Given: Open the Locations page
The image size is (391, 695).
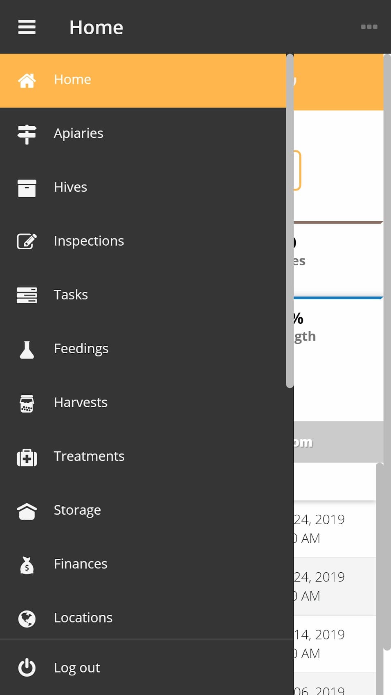Looking at the screenshot, I should coord(143,618).
